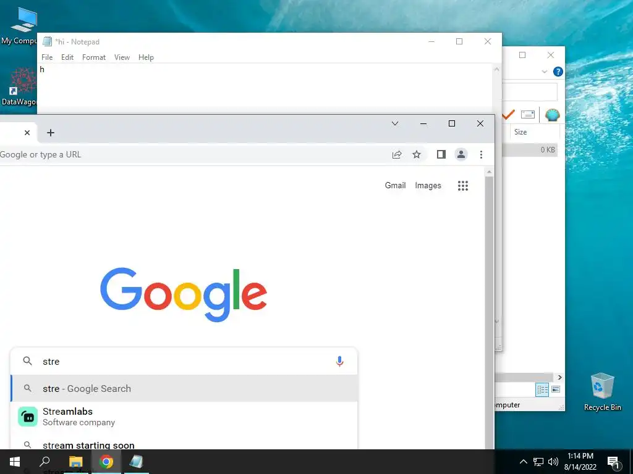Open the notification center icon
Viewport: 633px width, 474px height.
(613, 462)
